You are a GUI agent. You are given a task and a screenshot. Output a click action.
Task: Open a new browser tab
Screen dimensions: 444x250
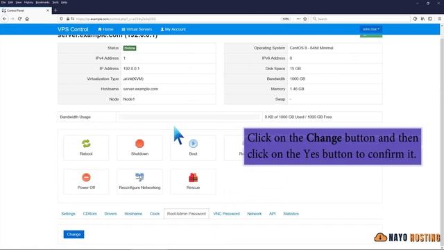(x=55, y=10)
